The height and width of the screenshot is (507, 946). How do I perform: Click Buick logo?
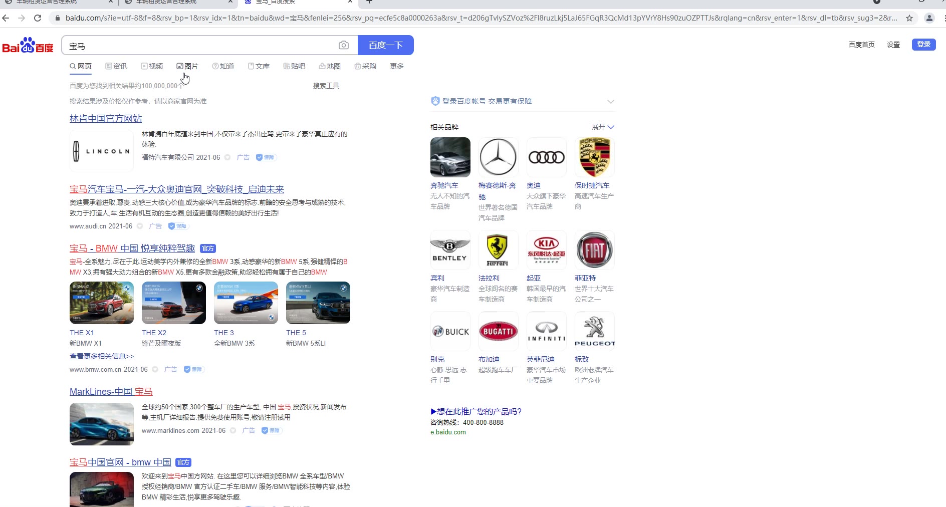coord(450,331)
